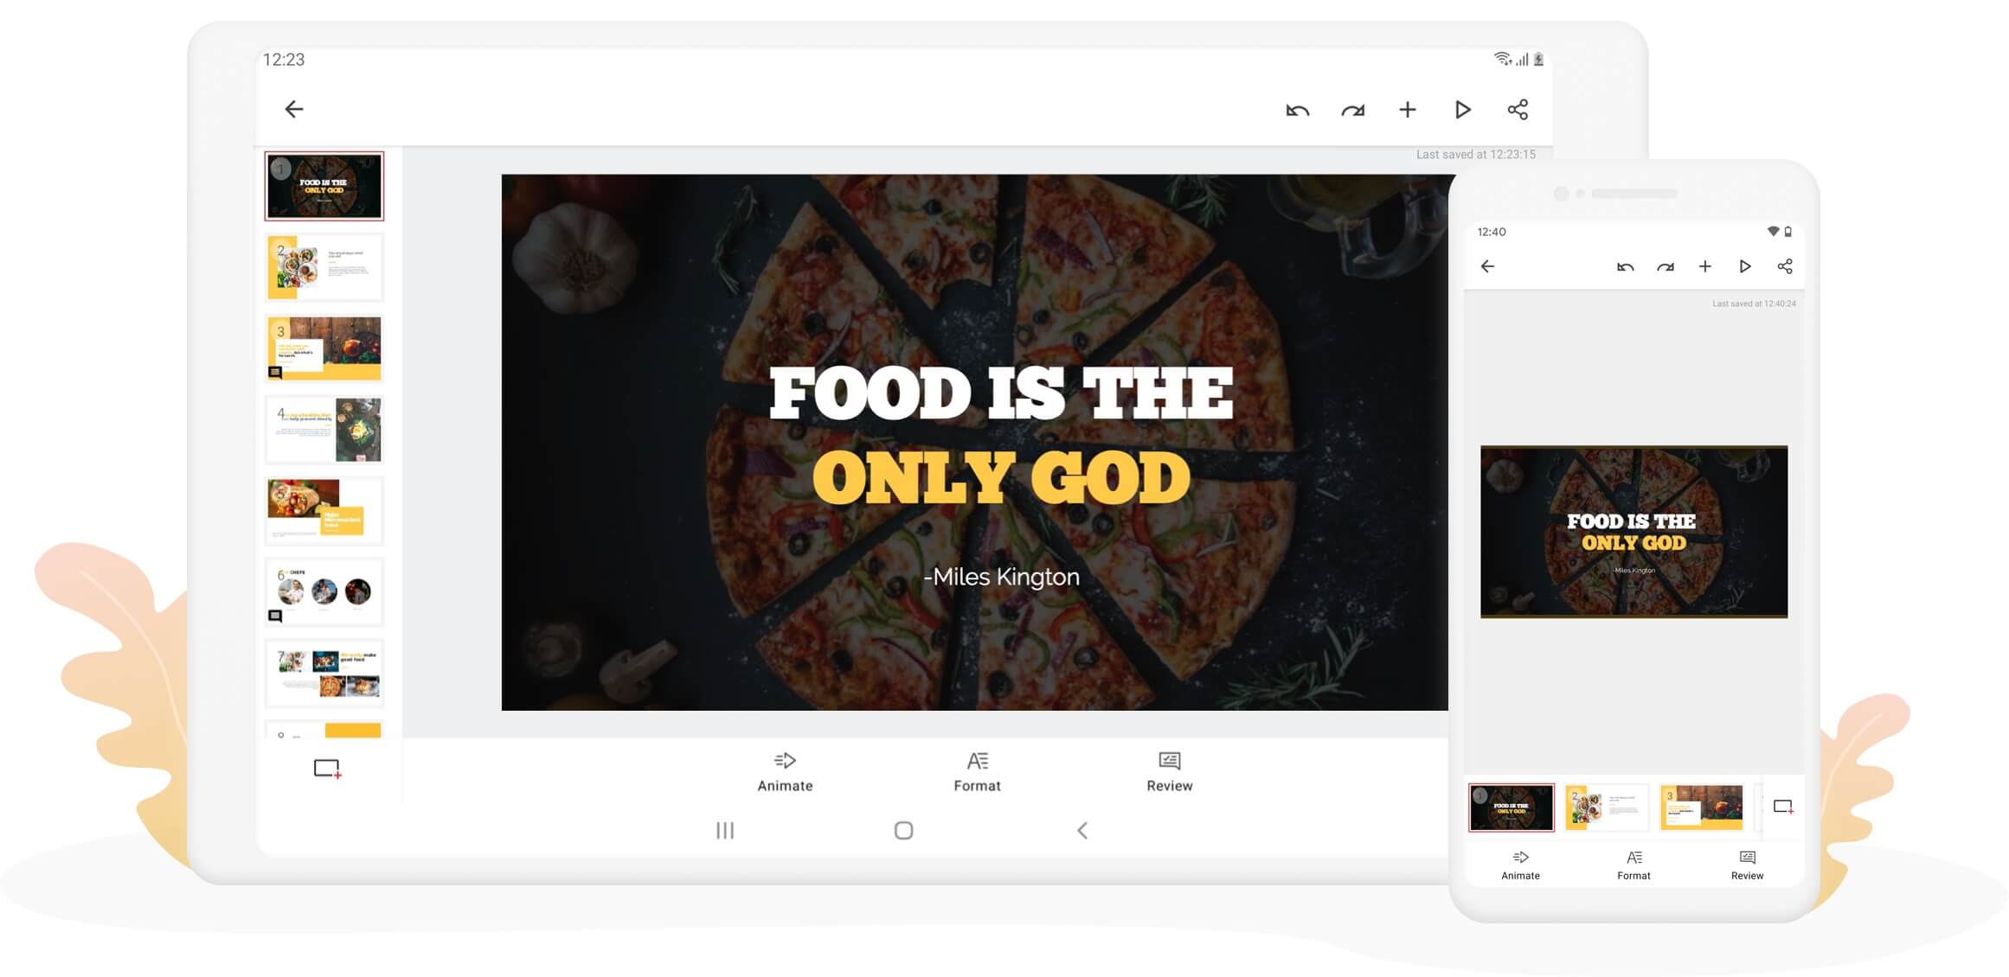Viewport: 2009px width, 977px height.
Task: Redo action on the tablet toolbar
Action: (x=1352, y=110)
